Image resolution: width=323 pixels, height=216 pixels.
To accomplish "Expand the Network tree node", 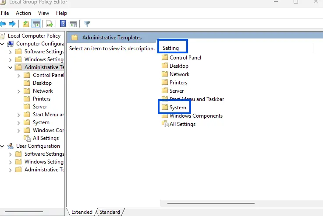I will [x=18, y=91].
